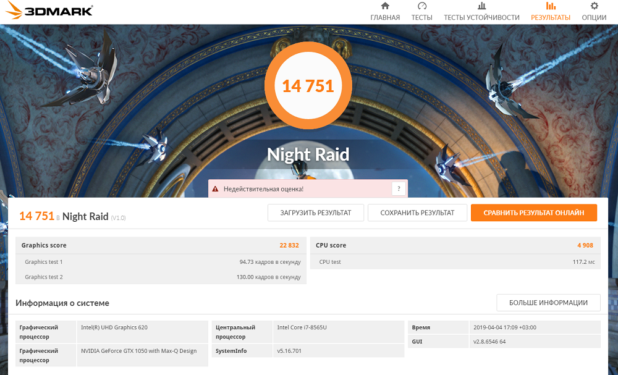Click Intel Core i7-8565U cell
618x375 pixels.
(339, 332)
